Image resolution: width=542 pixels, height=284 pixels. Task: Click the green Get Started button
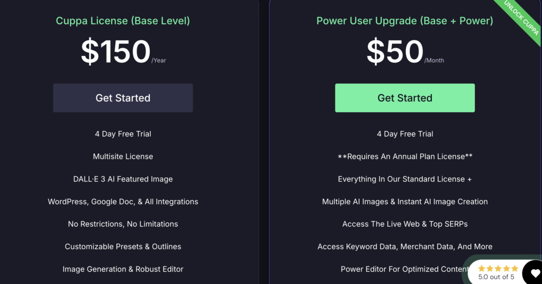point(405,98)
